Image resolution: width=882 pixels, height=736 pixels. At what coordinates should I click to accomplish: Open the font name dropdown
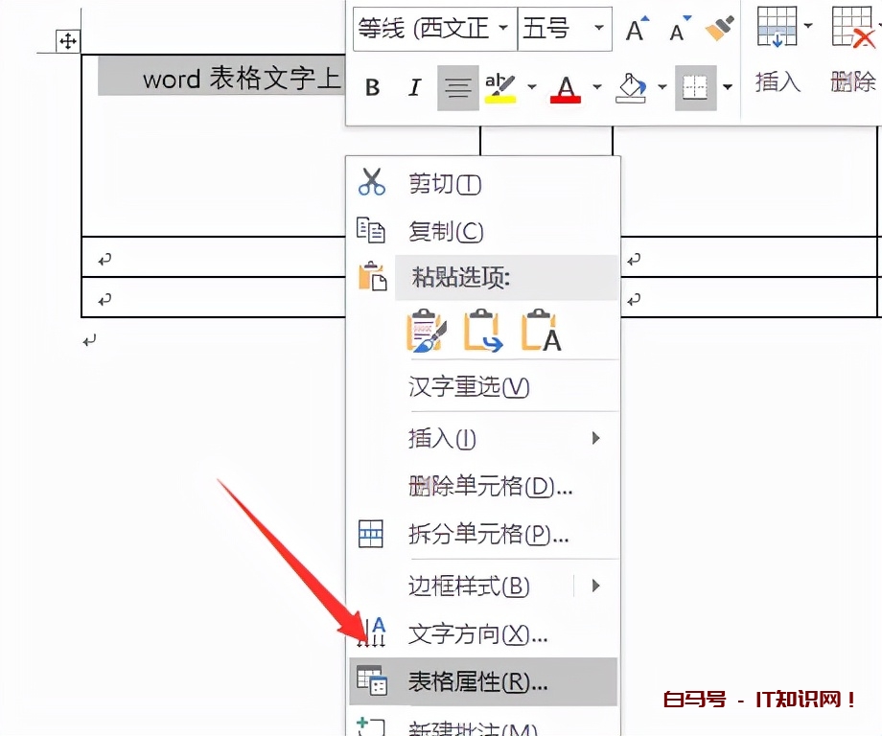pos(503,29)
